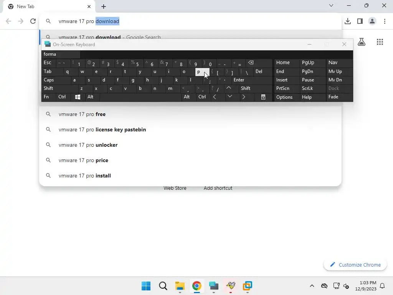Click the p key on keyboard
This screenshot has width=393, height=295.
(x=202, y=72)
